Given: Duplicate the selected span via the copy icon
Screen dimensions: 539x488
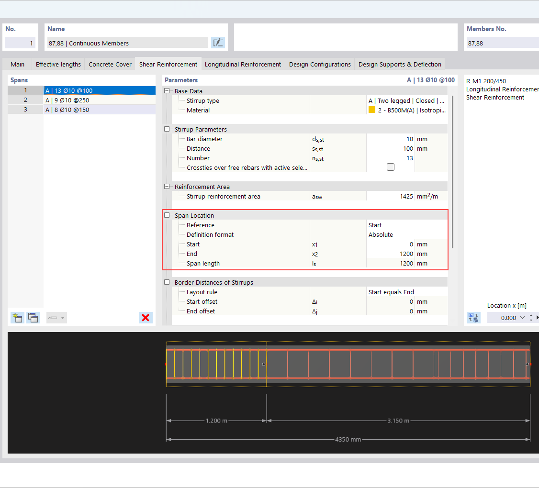Looking at the screenshot, I should tap(33, 318).
